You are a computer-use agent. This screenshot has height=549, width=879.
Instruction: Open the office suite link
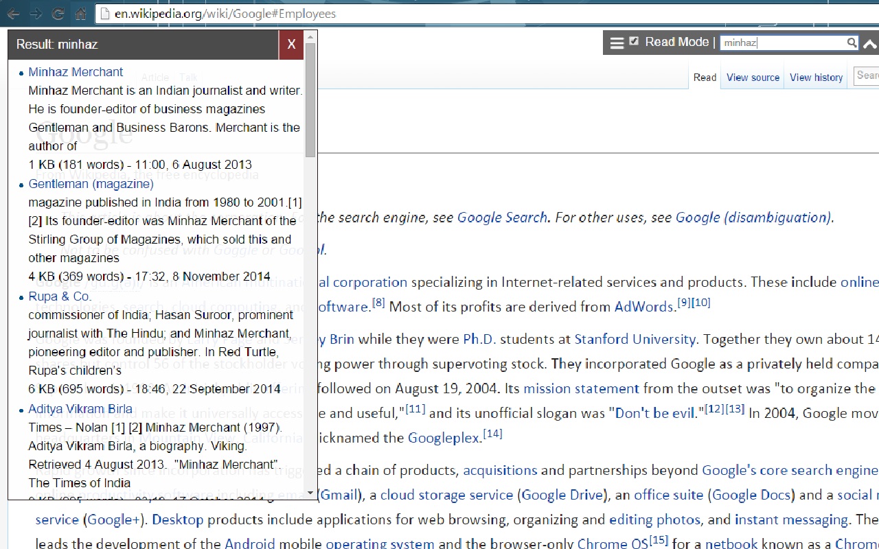pos(670,495)
